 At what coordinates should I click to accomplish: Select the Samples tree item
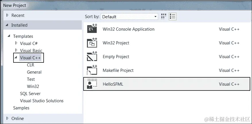21,108
